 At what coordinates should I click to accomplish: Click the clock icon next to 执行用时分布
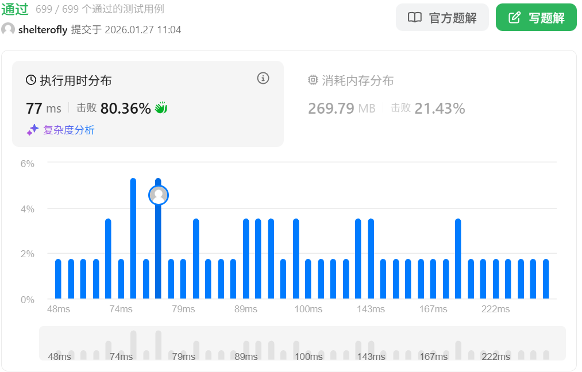[x=31, y=80]
